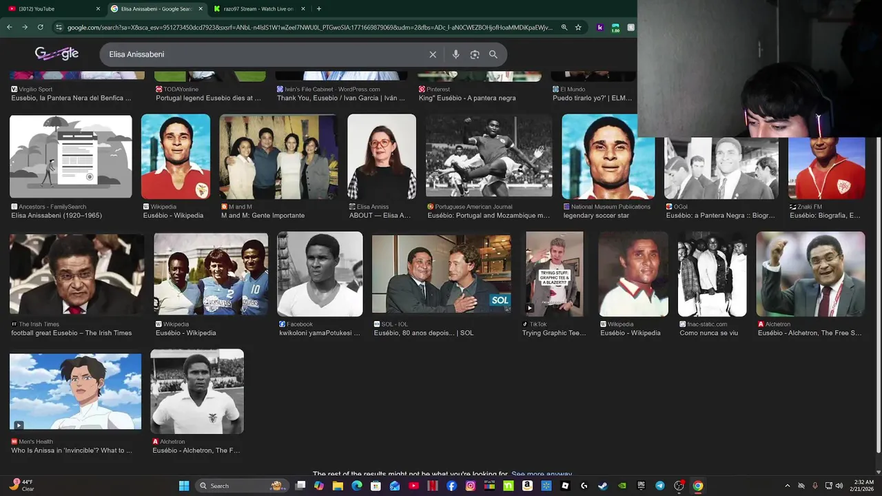The image size is (882, 496).
Task: Open 'Como nunca se viu' fnac-static result
Action: [x=708, y=333]
